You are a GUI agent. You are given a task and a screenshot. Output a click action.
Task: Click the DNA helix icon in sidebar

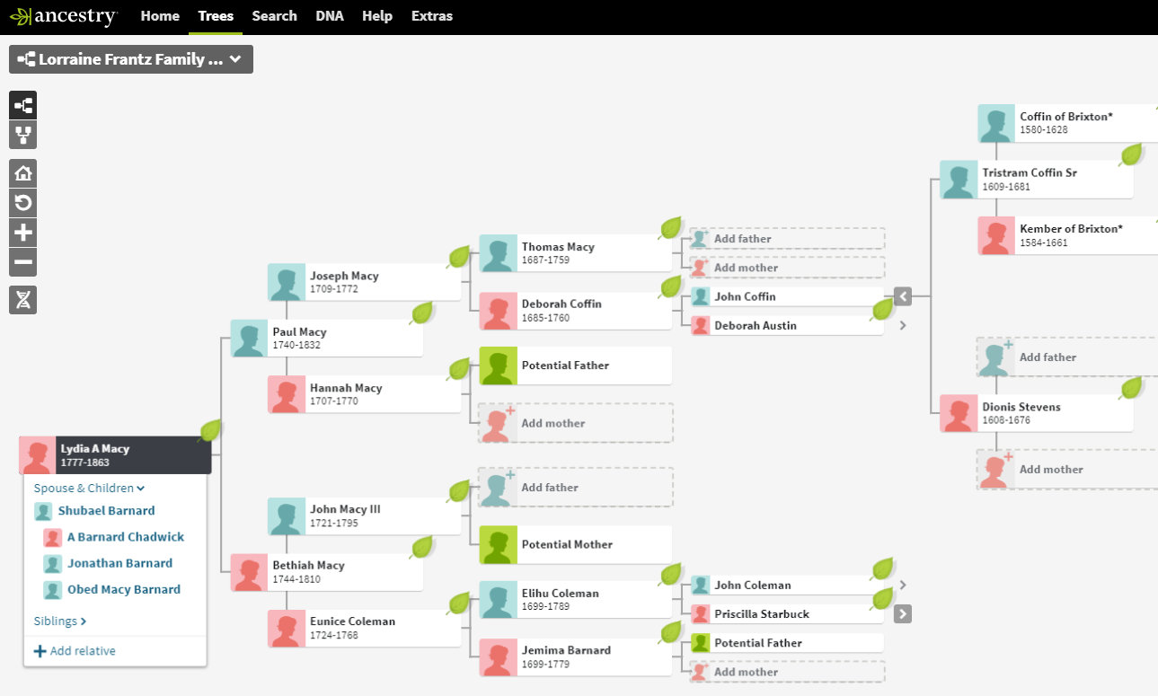(23, 300)
